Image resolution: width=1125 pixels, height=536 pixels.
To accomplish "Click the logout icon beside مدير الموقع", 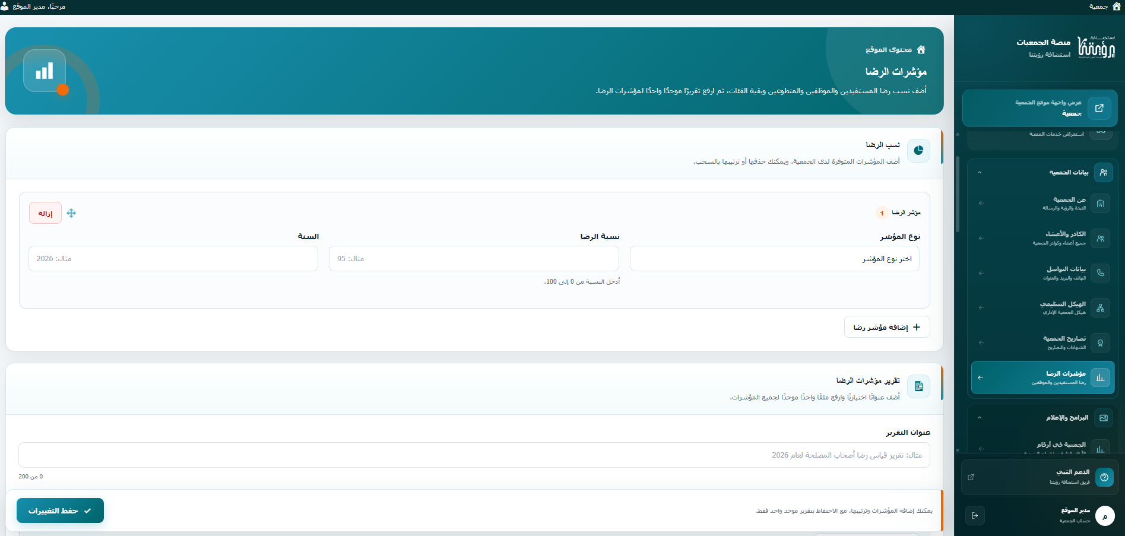I will (975, 516).
